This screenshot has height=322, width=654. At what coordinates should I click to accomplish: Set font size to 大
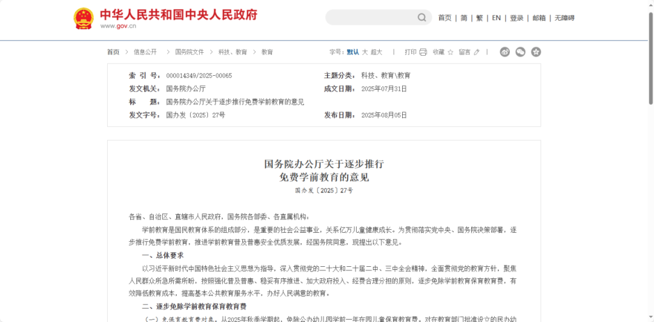coord(365,52)
